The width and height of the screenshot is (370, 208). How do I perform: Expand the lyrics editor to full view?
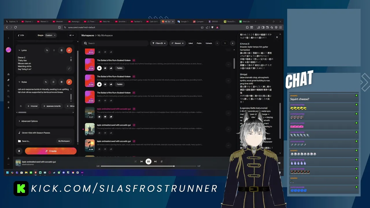pos(69,68)
